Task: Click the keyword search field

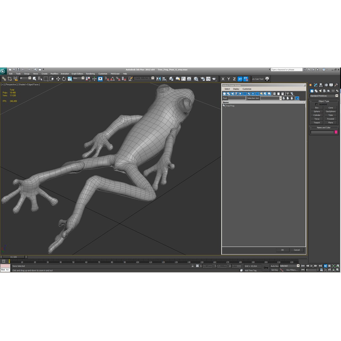Action: point(286,69)
